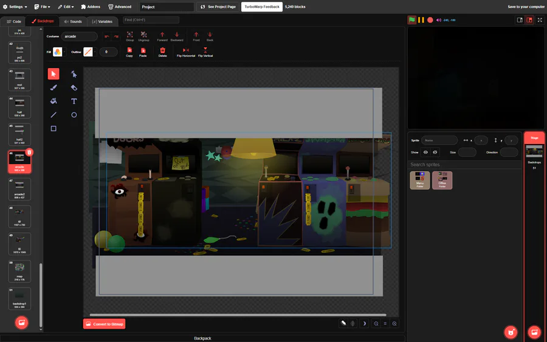Click the Undo arrow
Image resolution: width=547 pixels, height=342 pixels.
tap(107, 36)
